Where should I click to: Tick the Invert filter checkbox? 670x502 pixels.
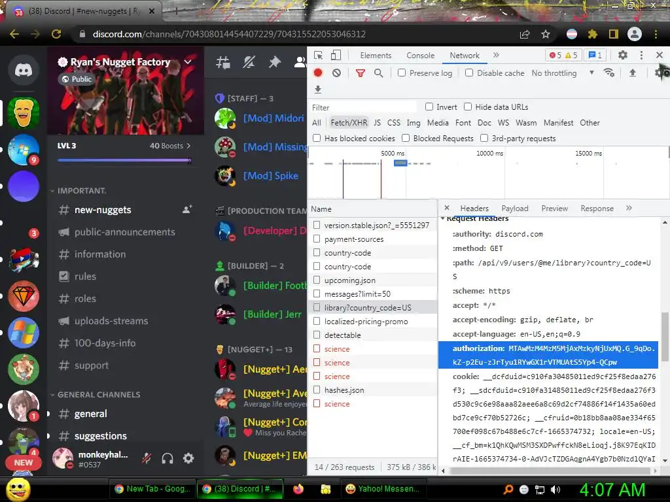point(429,107)
